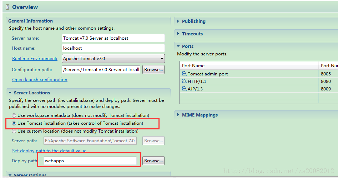Screen dimensions: 338x178
Task: Expand the Publishing section
Action: [x=178, y=21]
